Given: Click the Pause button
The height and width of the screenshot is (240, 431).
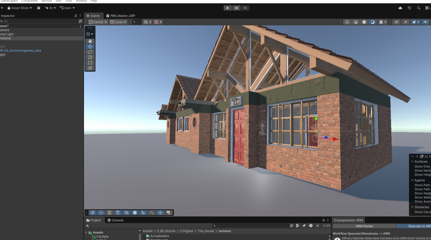Looking at the screenshot, I should (236, 8).
